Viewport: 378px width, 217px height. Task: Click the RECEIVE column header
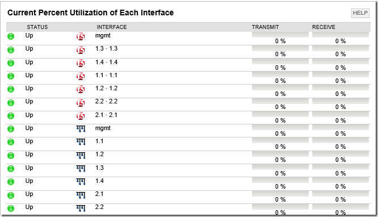324,27
